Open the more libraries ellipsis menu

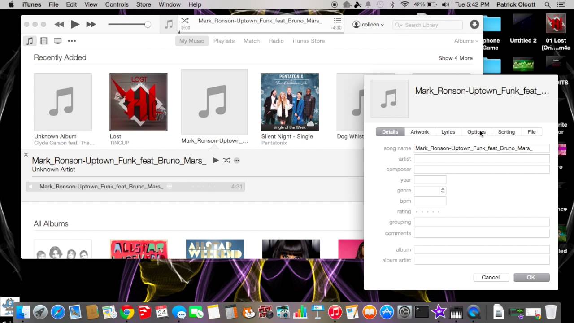(x=72, y=41)
